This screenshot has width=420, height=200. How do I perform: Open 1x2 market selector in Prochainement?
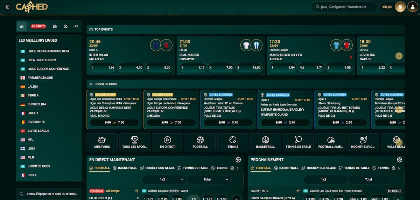click(x=325, y=179)
